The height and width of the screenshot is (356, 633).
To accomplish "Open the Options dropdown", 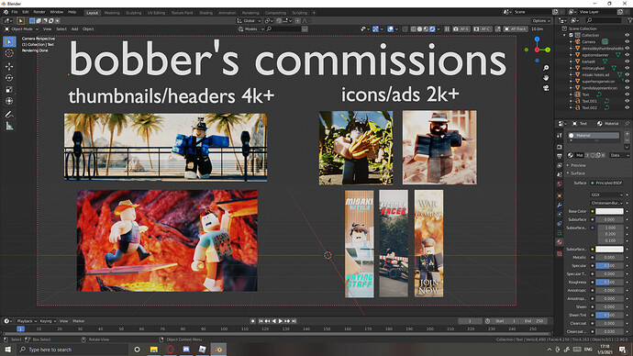I will [x=540, y=20].
